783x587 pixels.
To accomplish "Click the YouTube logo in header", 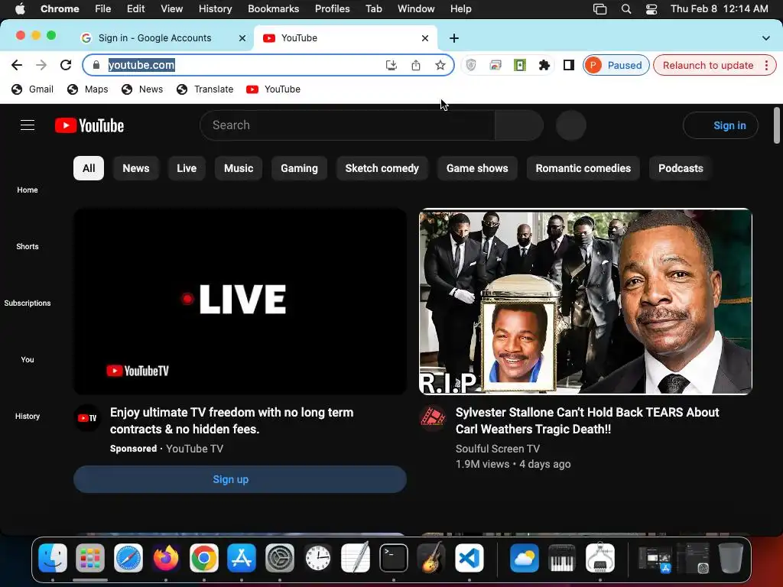I will click(x=89, y=125).
